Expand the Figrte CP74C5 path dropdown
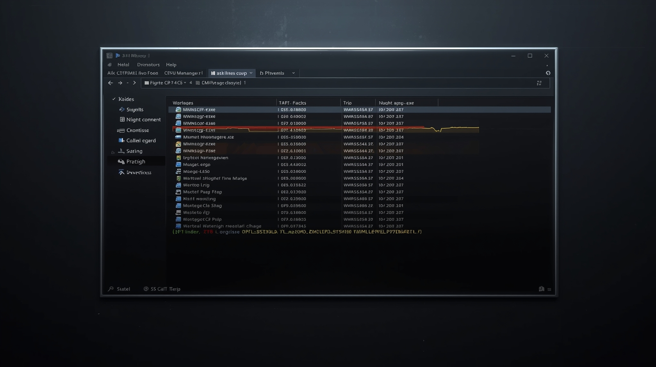This screenshot has height=367, width=656. (185, 83)
